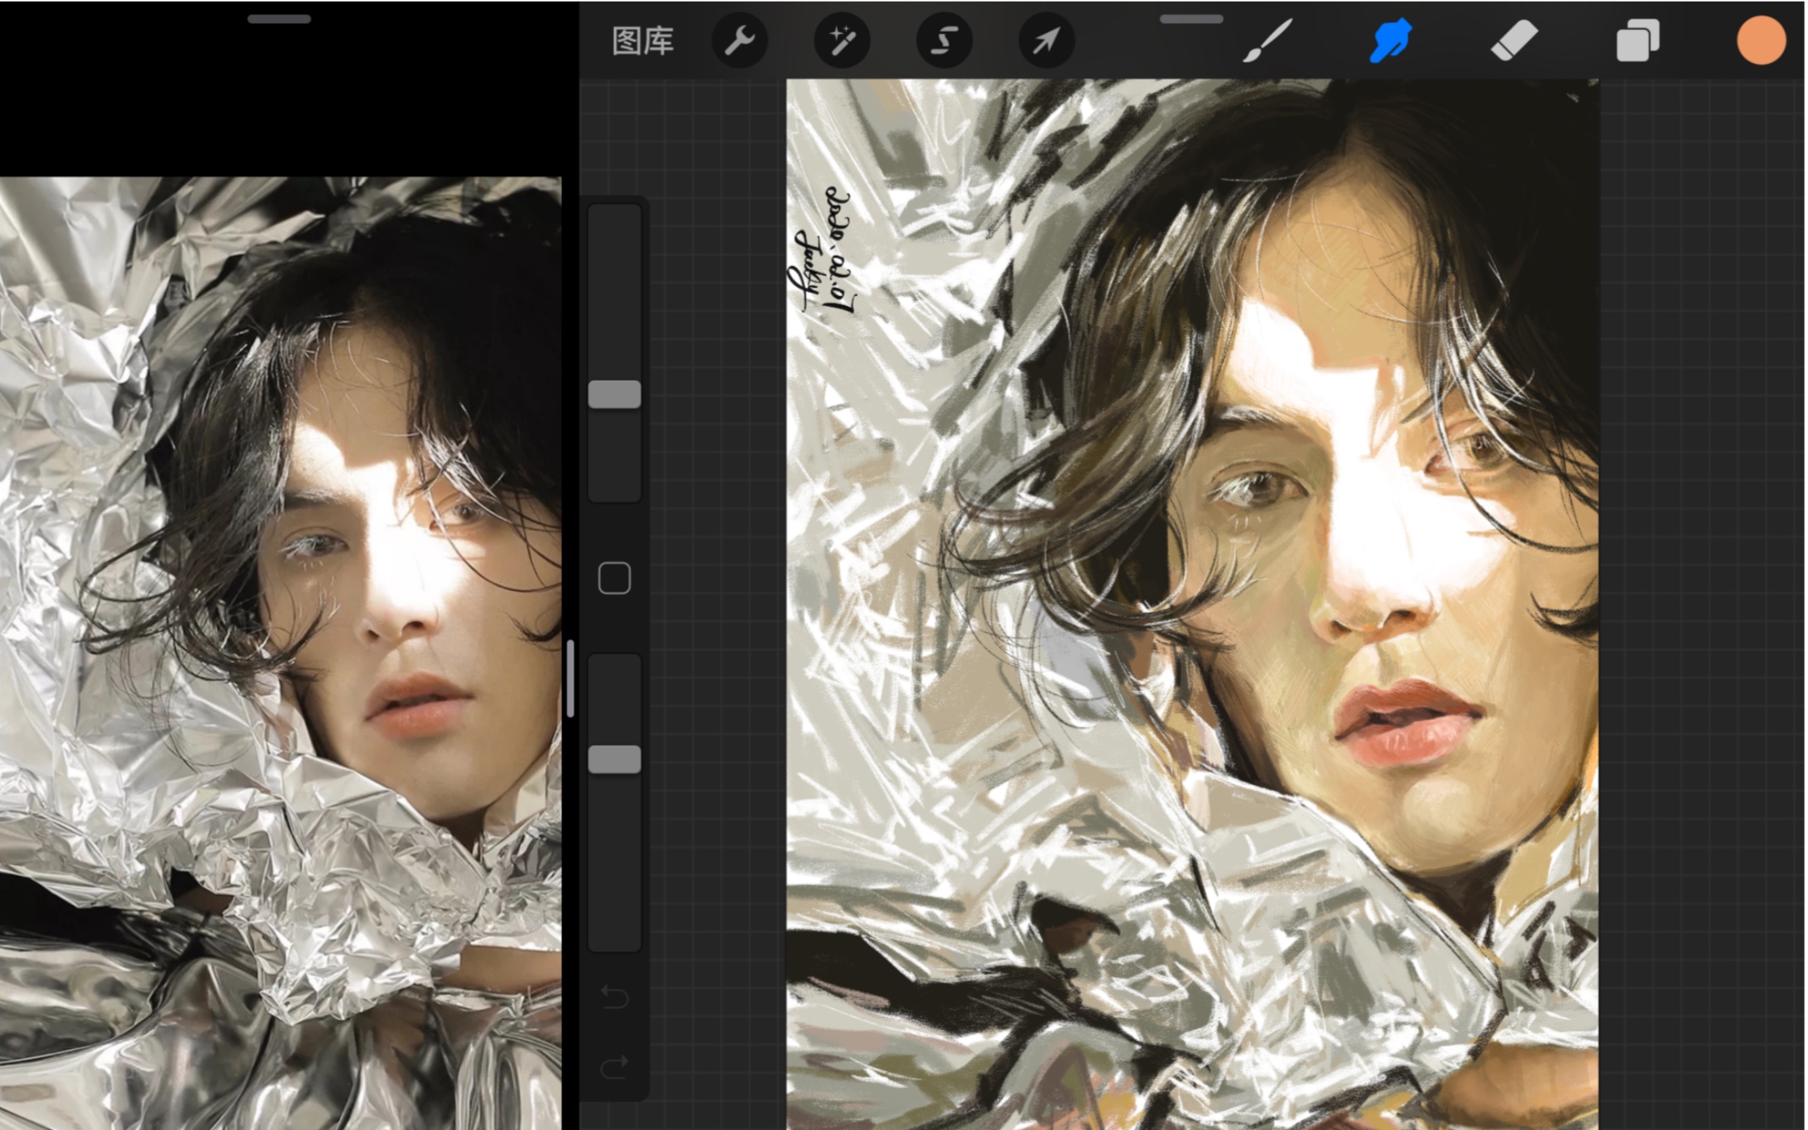Switch to the Eraser tool
Image resolution: width=1808 pixels, height=1130 pixels.
tap(1515, 40)
